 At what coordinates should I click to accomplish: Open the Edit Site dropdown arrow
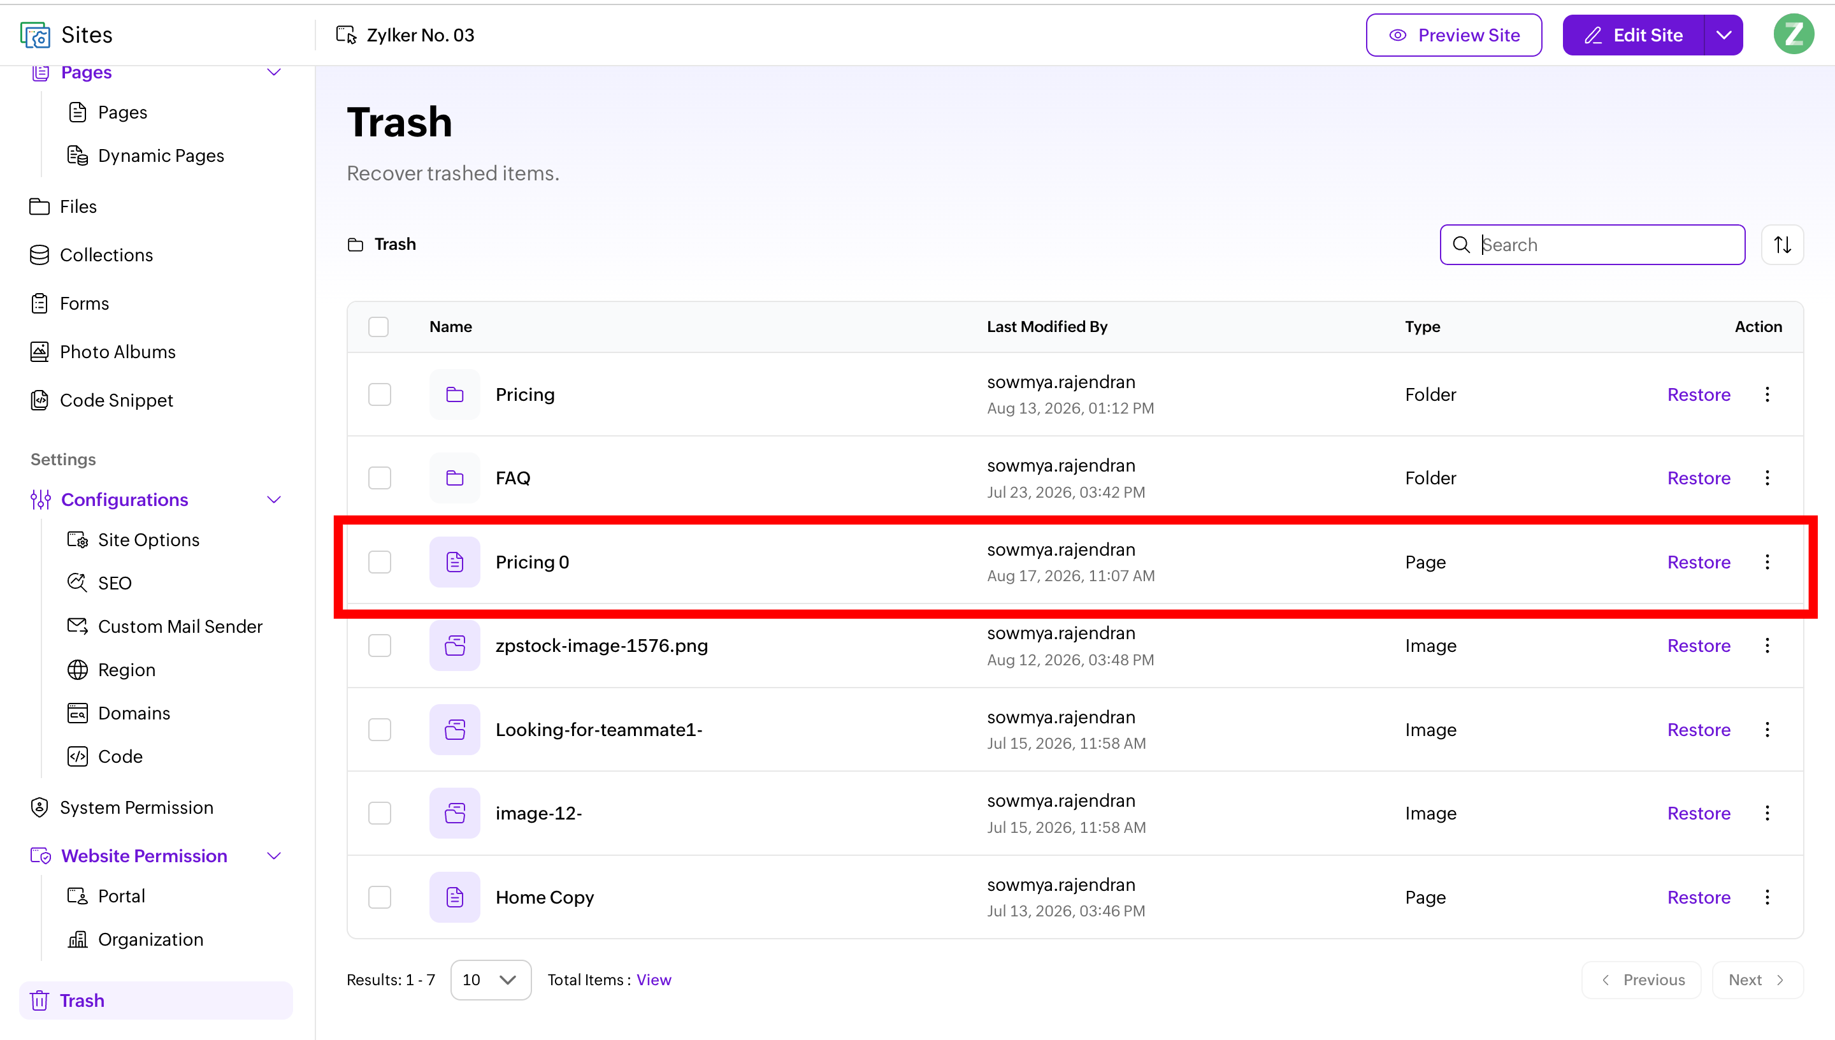tap(1723, 35)
